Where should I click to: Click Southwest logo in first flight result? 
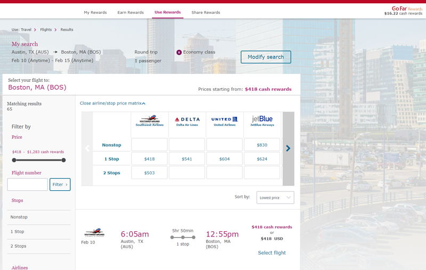click(x=94, y=232)
